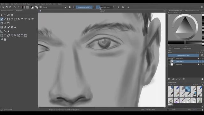Open the Layer (Слой) menu
The height and width of the screenshot is (115, 204).
(x=25, y=4)
